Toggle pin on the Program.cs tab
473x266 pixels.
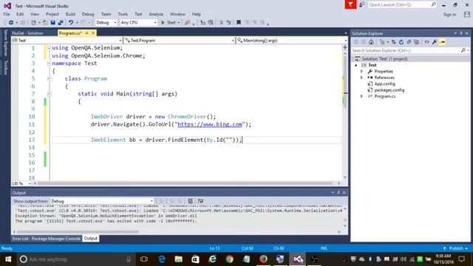[87, 33]
